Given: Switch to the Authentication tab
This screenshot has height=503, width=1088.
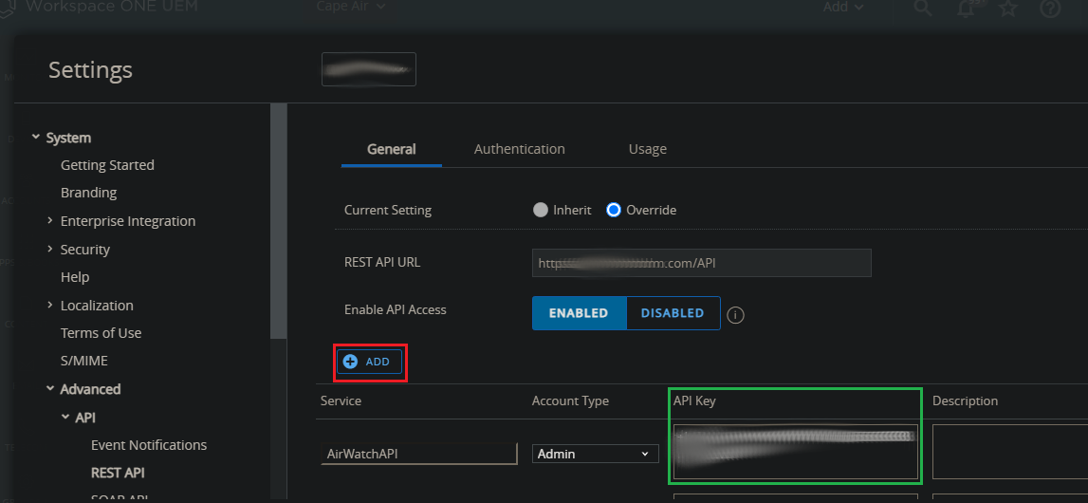Looking at the screenshot, I should [x=519, y=149].
